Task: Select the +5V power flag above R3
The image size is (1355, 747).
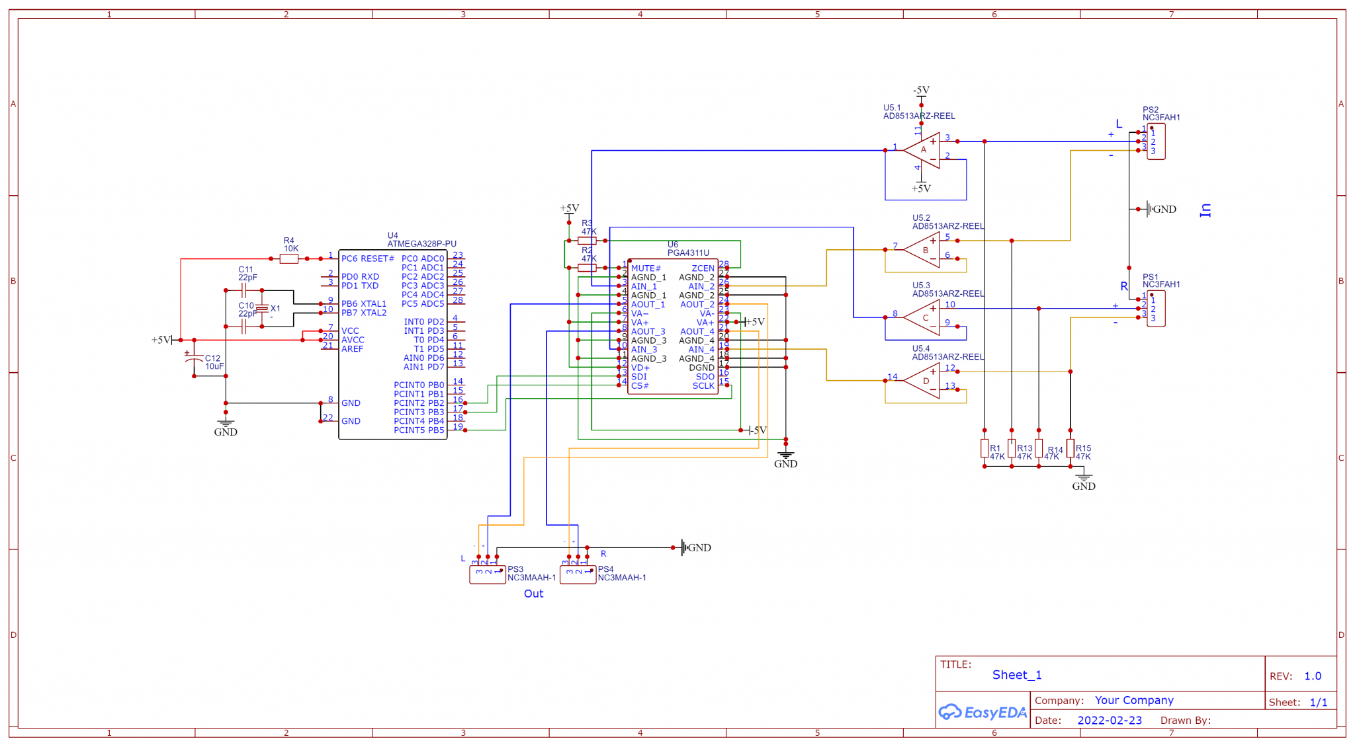Action: pos(569,210)
